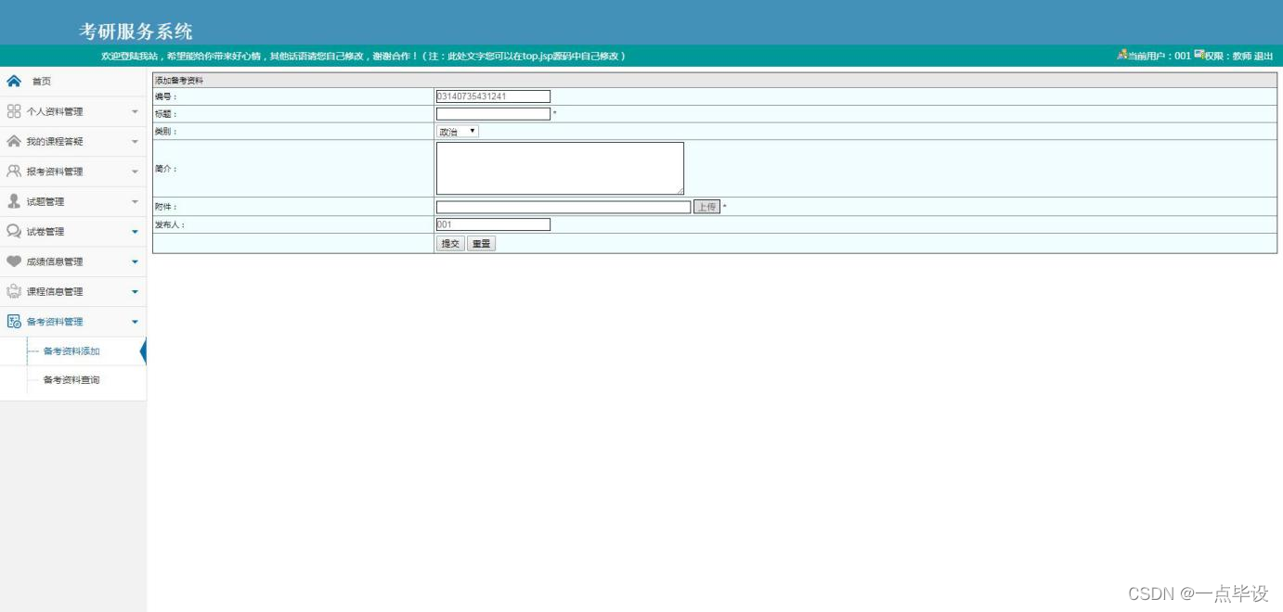Click the document icon for 备考资料管理
This screenshot has width=1283, height=612.
[x=14, y=321]
